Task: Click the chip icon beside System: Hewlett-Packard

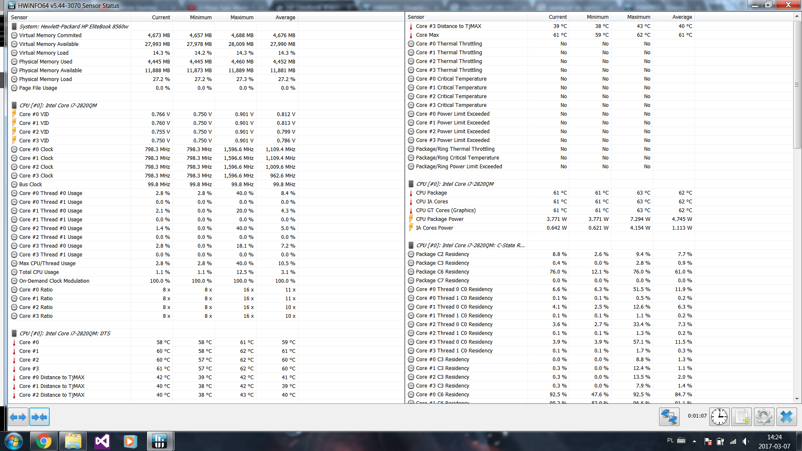Action: (14, 26)
